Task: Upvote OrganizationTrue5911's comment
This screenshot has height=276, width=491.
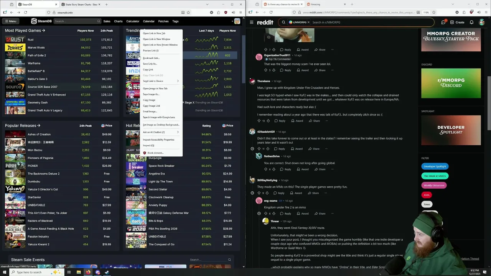Action: pos(265,70)
